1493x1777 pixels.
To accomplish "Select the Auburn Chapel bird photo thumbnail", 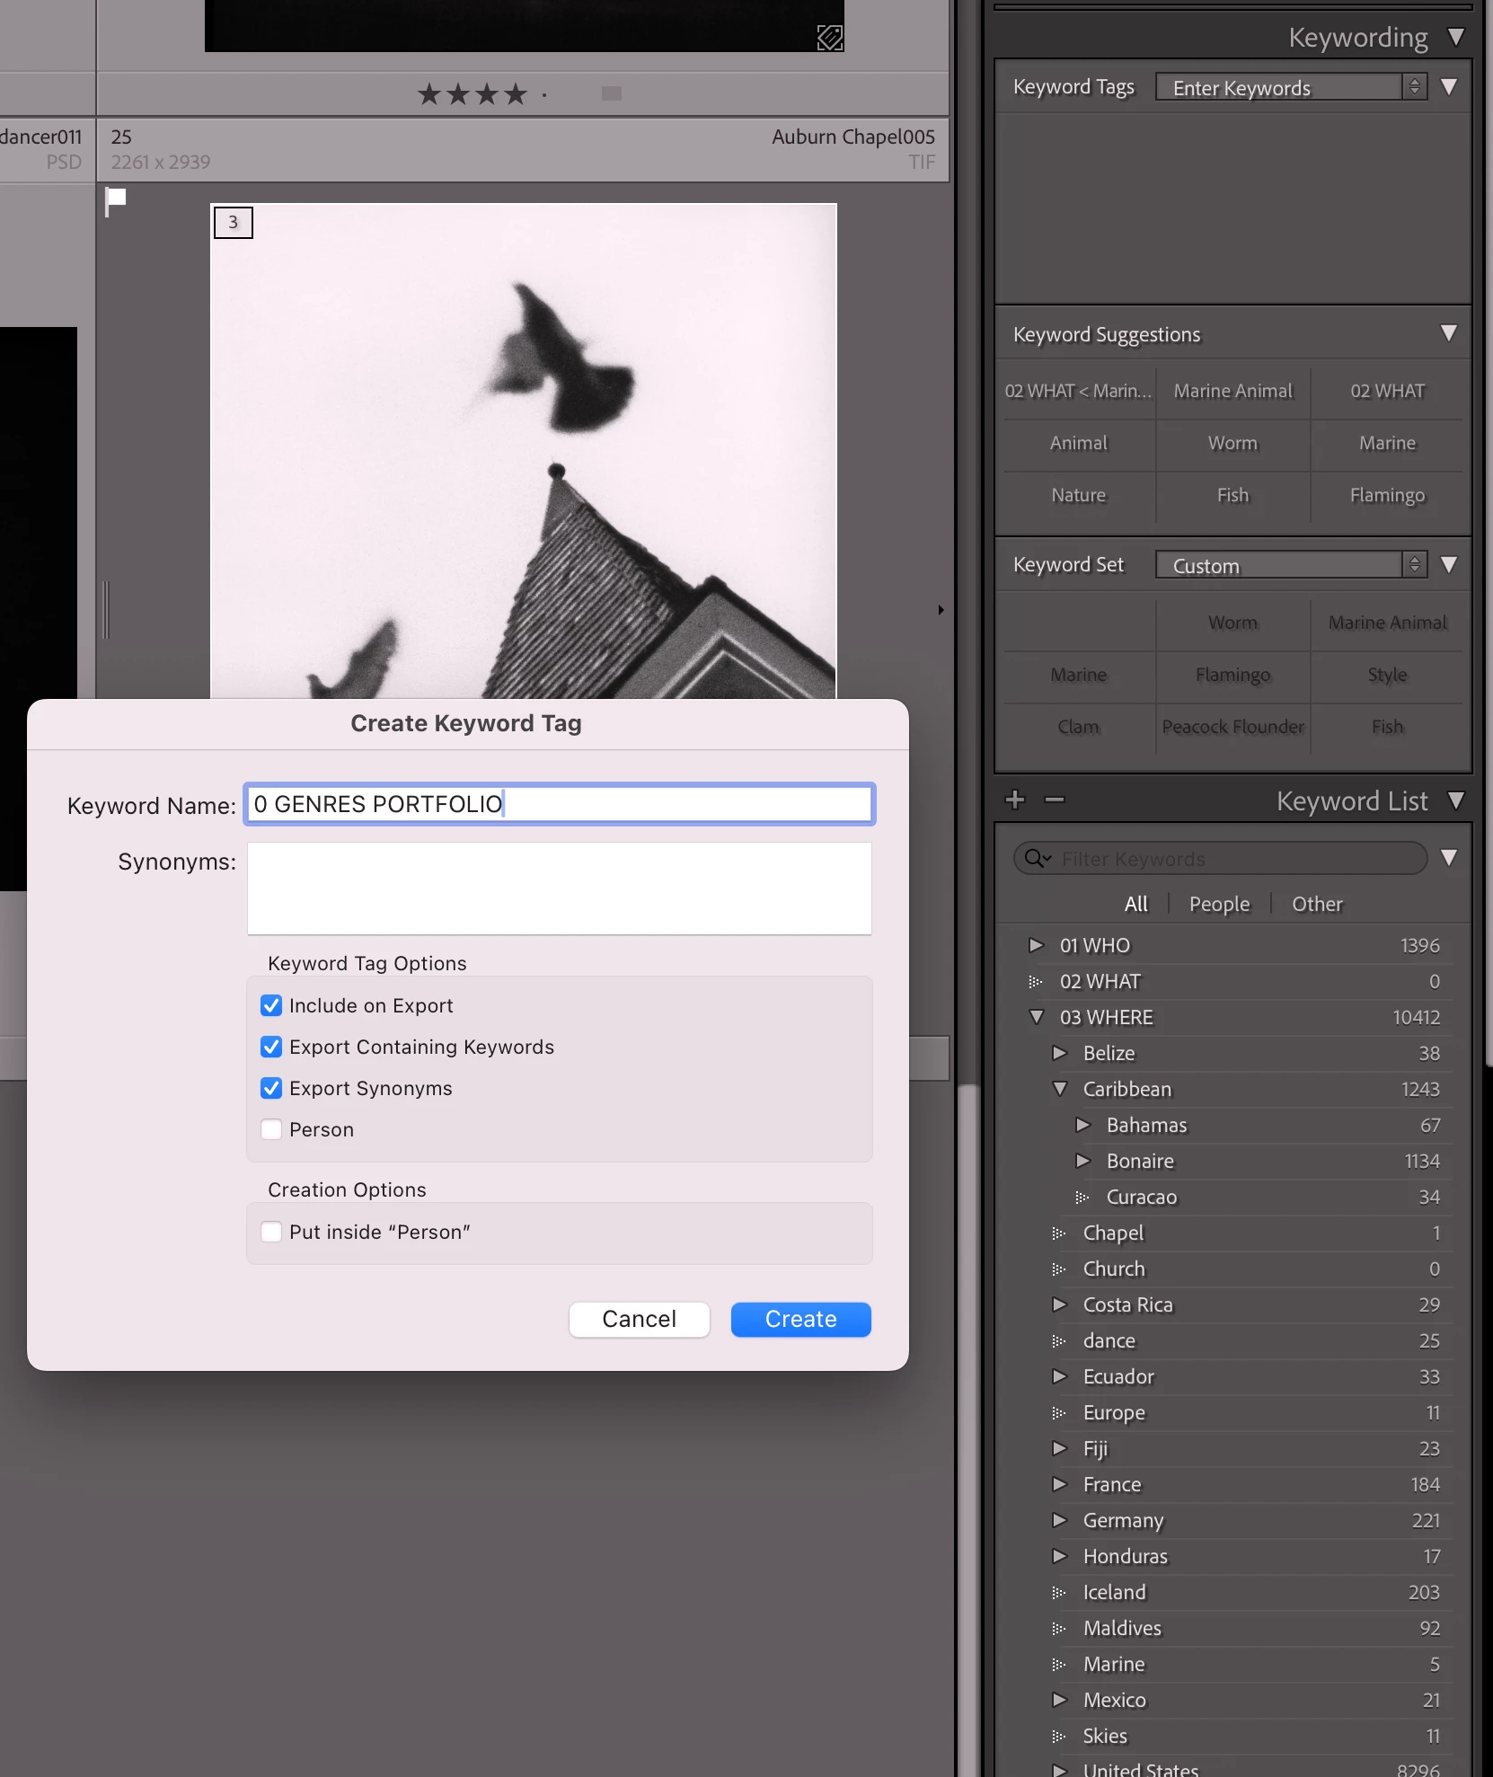I will point(524,451).
